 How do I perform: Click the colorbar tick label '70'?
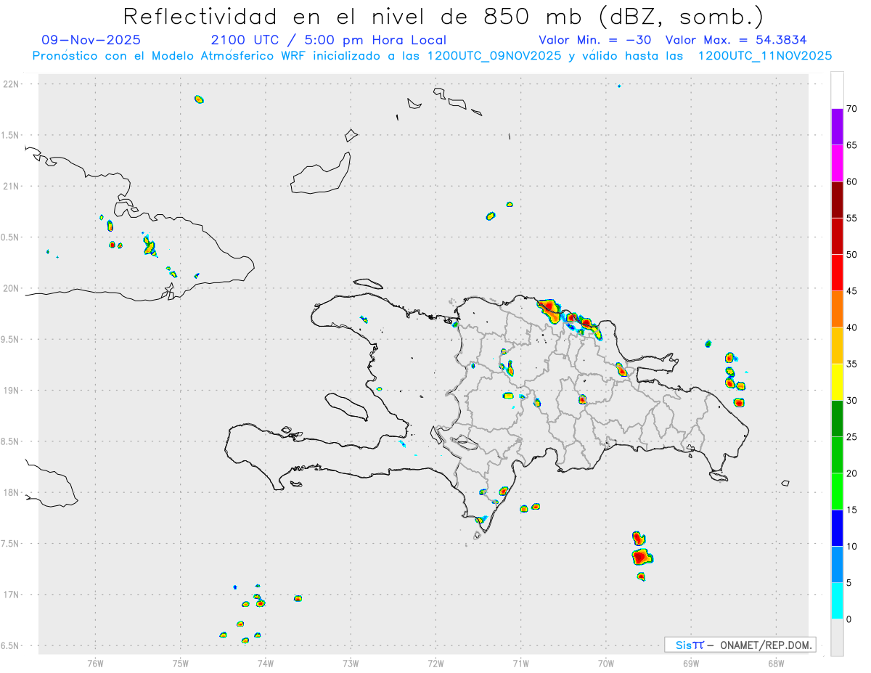coord(852,109)
